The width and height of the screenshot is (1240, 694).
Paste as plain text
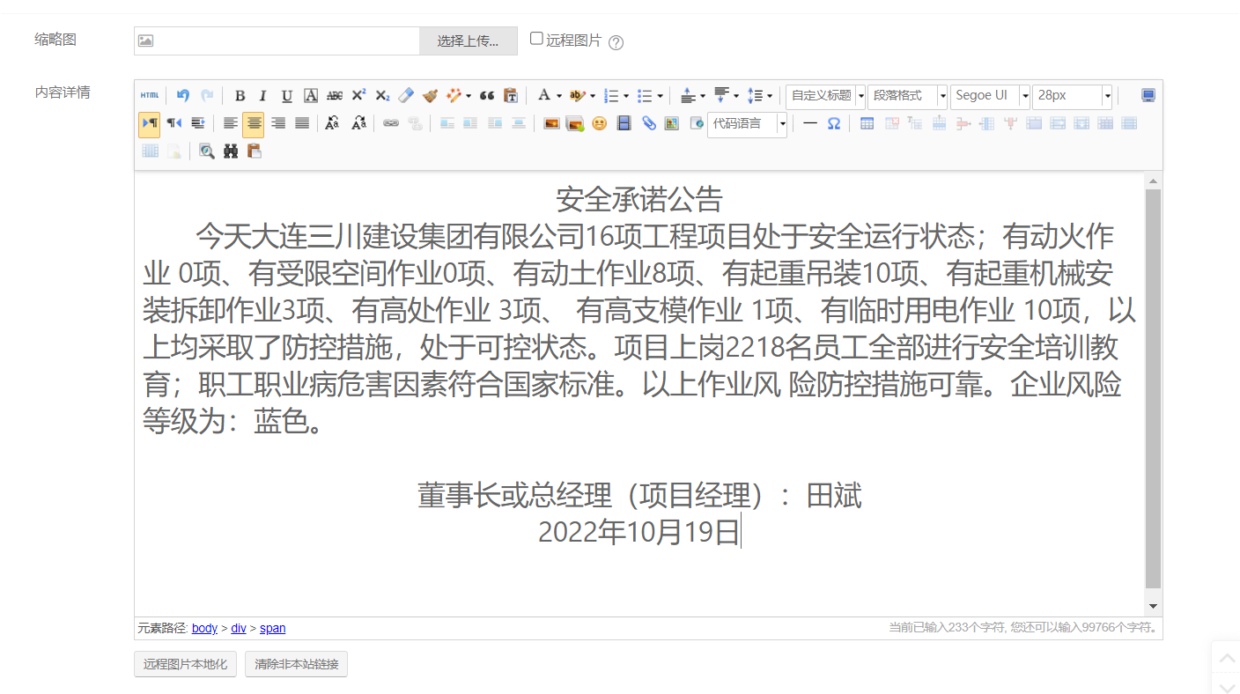pos(511,95)
